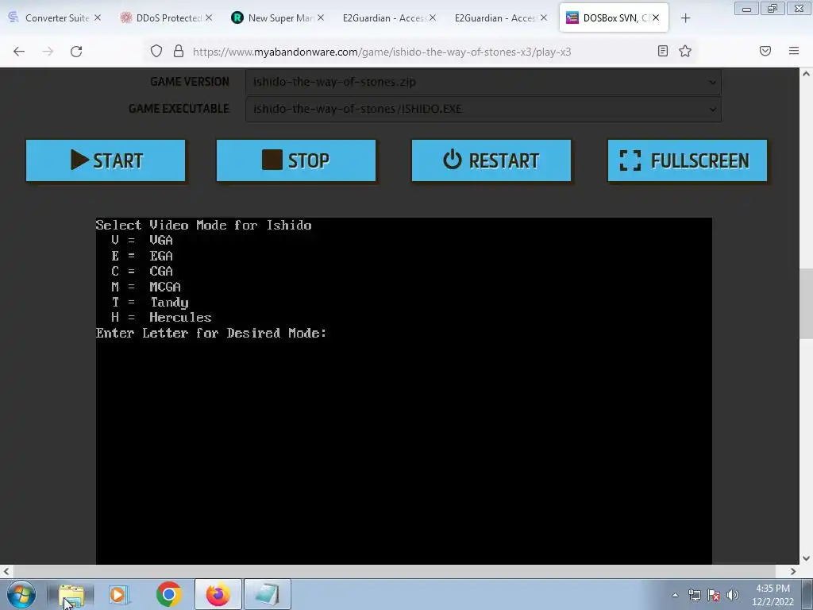The image size is (813, 610).
Task: Close the DDoS Protected tab
Action: [x=209, y=17]
